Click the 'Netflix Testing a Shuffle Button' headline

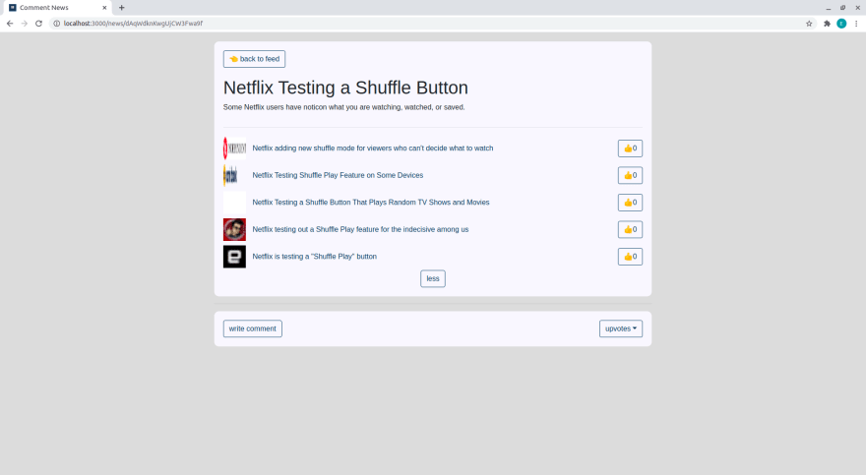(345, 88)
